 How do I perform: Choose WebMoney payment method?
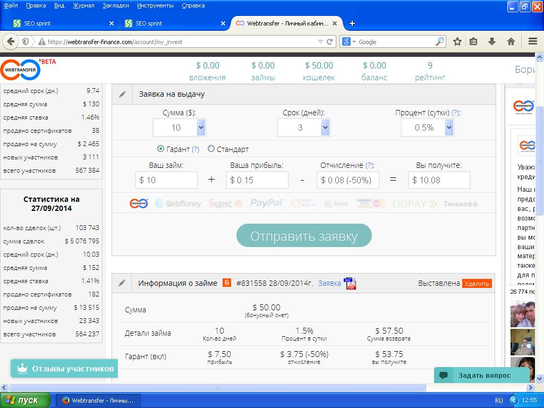[178, 203]
